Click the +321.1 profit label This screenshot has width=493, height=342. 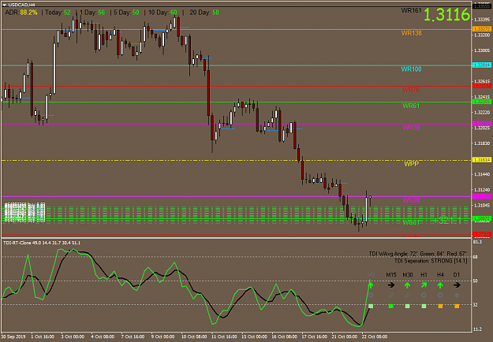pos(447,221)
